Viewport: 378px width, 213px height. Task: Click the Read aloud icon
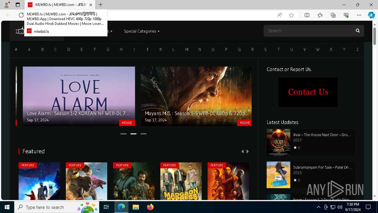(279, 15)
